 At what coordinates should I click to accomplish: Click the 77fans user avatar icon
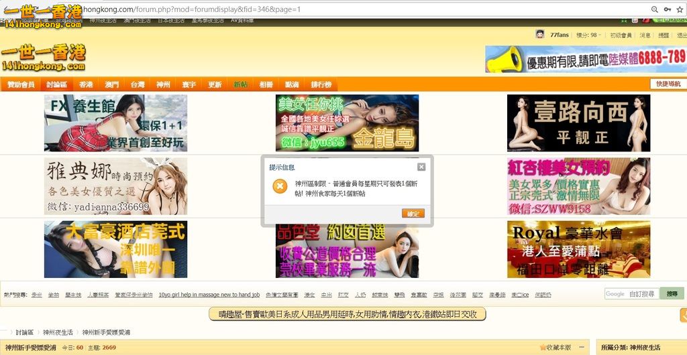(540, 35)
